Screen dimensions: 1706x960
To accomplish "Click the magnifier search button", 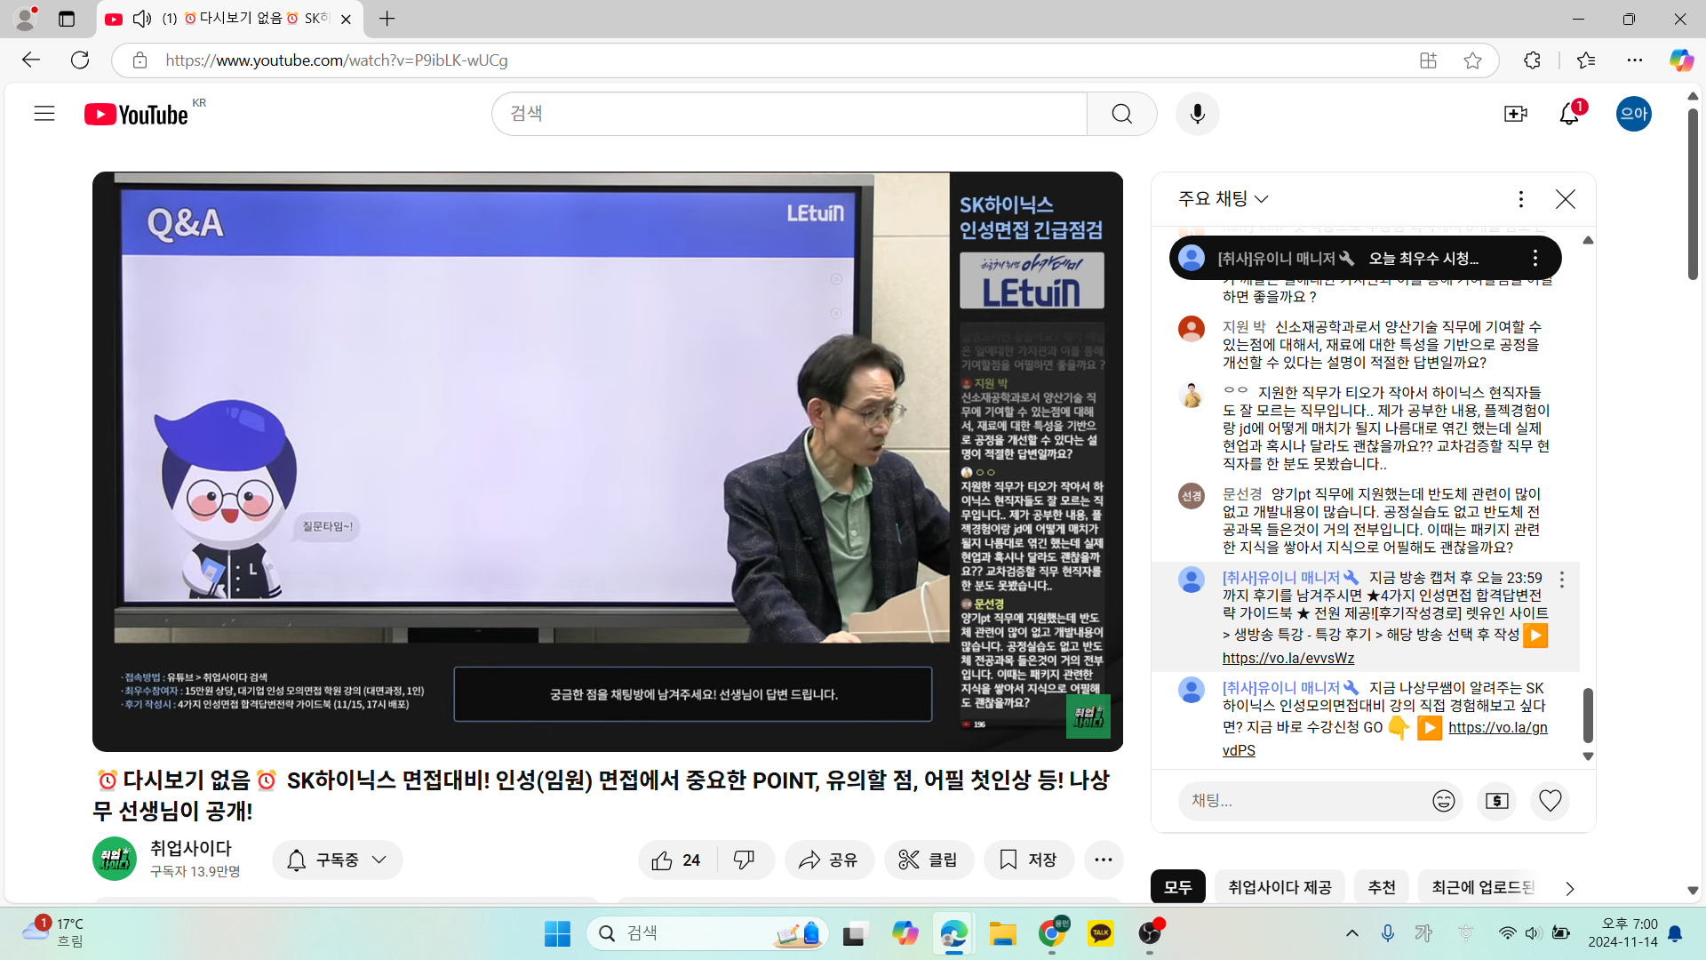I will pos(1121,114).
